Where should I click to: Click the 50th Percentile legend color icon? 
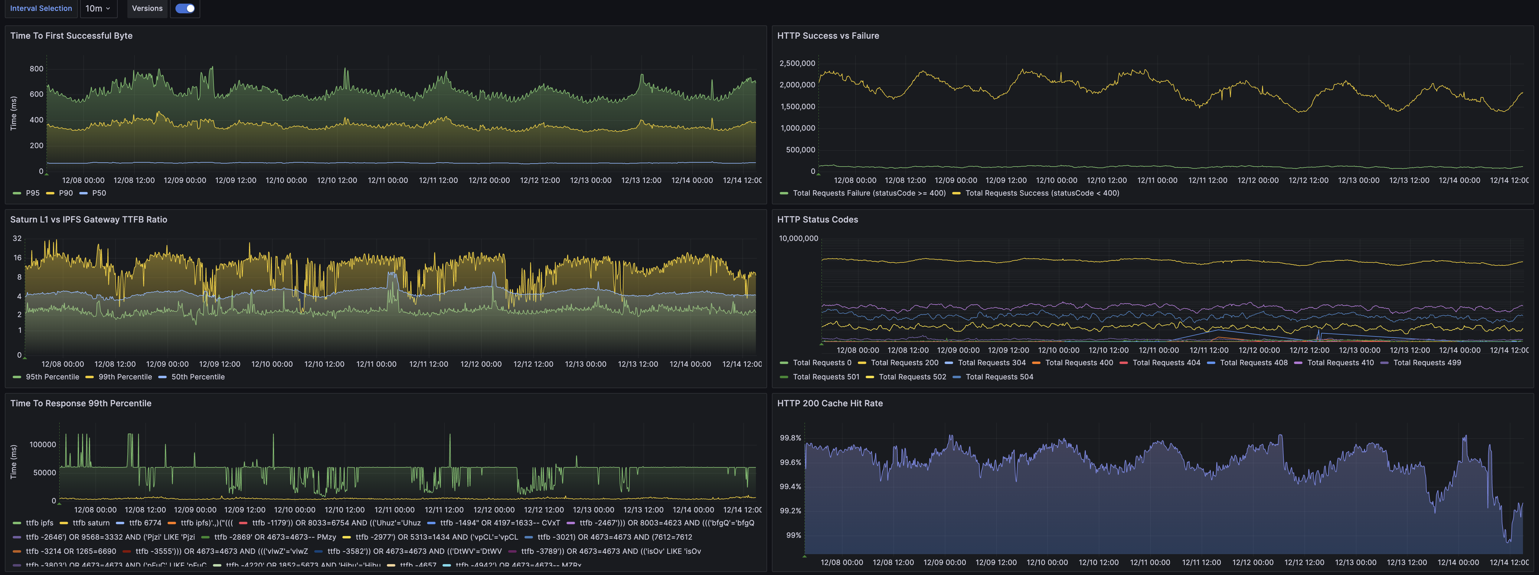(162, 377)
